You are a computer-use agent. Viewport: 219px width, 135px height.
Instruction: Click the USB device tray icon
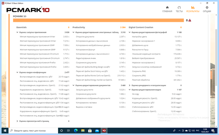click(x=183, y=131)
